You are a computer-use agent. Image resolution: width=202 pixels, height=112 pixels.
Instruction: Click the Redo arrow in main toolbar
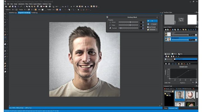click(x=21, y=6)
